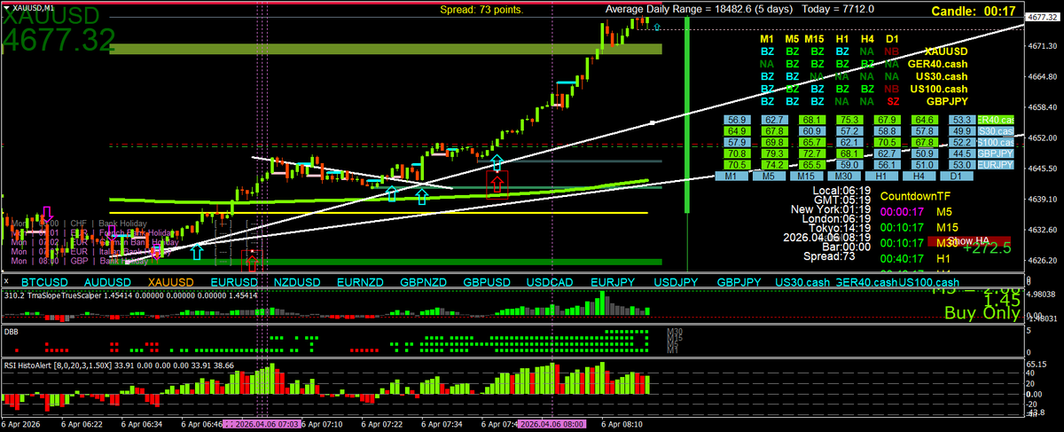Switch chart to EURUSD symbol
1064x432 pixels.
tap(234, 281)
